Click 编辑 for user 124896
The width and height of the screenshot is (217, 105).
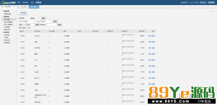(x=153, y=48)
